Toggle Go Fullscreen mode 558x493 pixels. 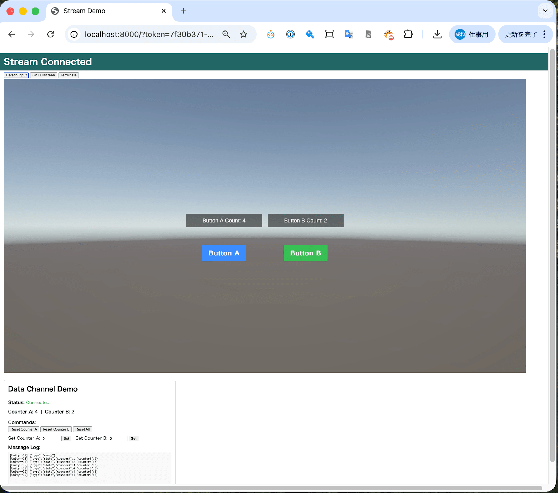point(44,75)
